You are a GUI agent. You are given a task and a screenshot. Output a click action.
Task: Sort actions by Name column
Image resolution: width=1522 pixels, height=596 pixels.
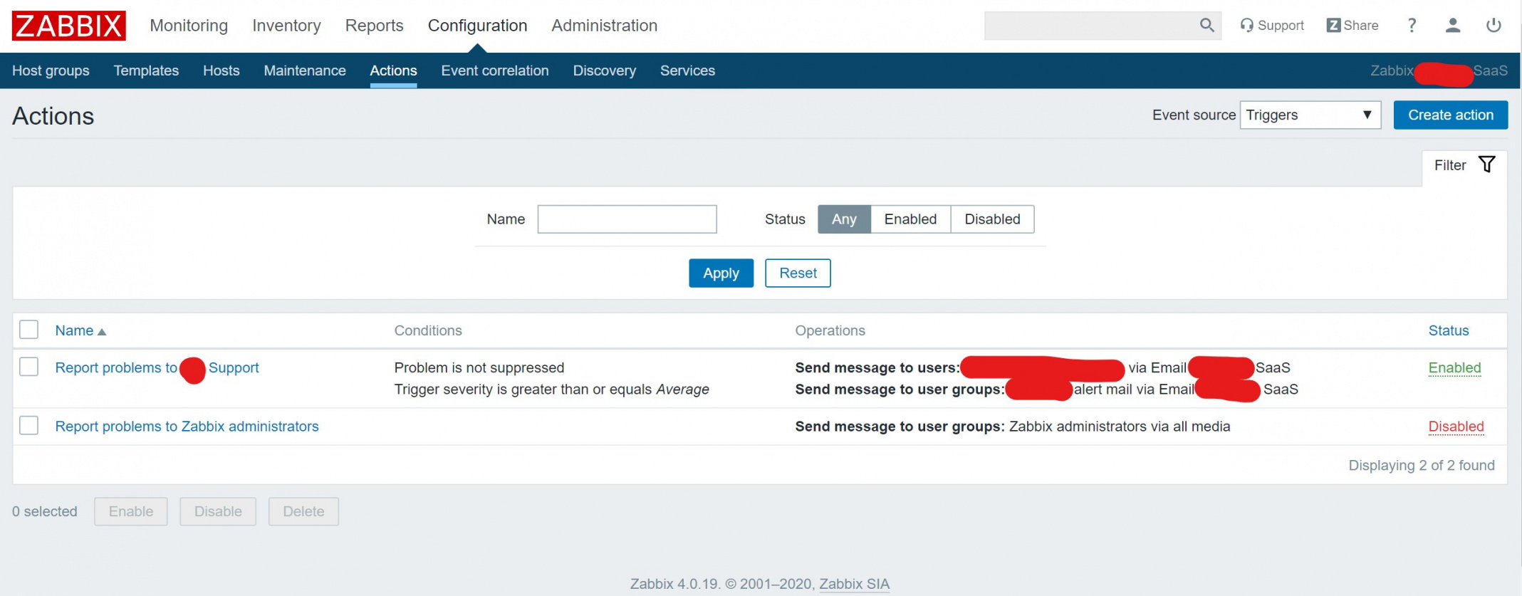(80, 330)
